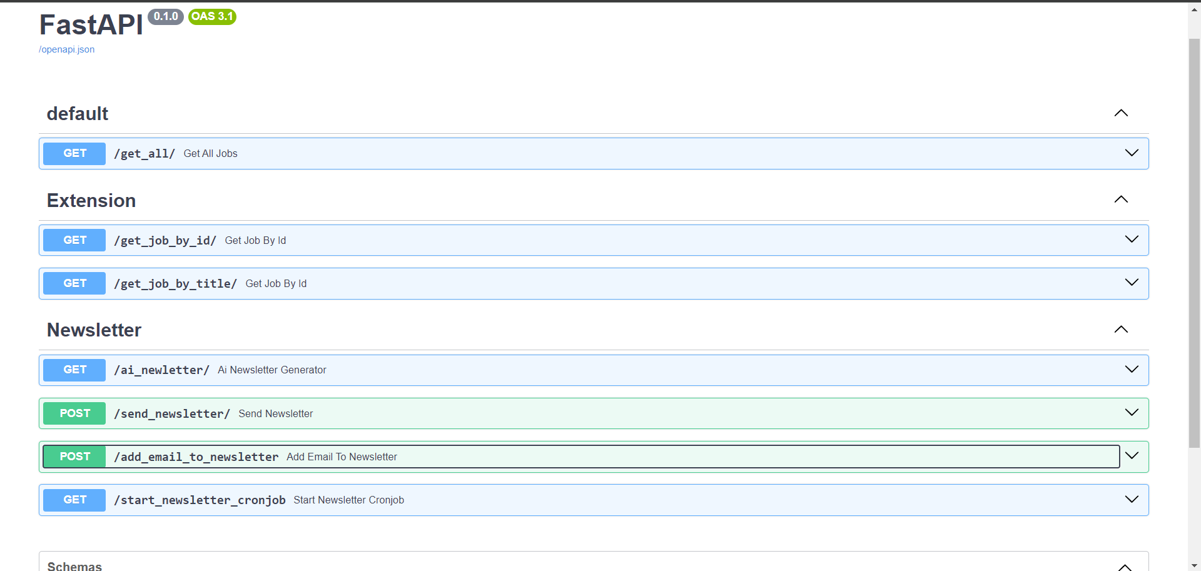The height and width of the screenshot is (571, 1201).
Task: Expand the /get_job_by_title/ endpoint with its arrow
Action: pyautogui.click(x=1132, y=283)
